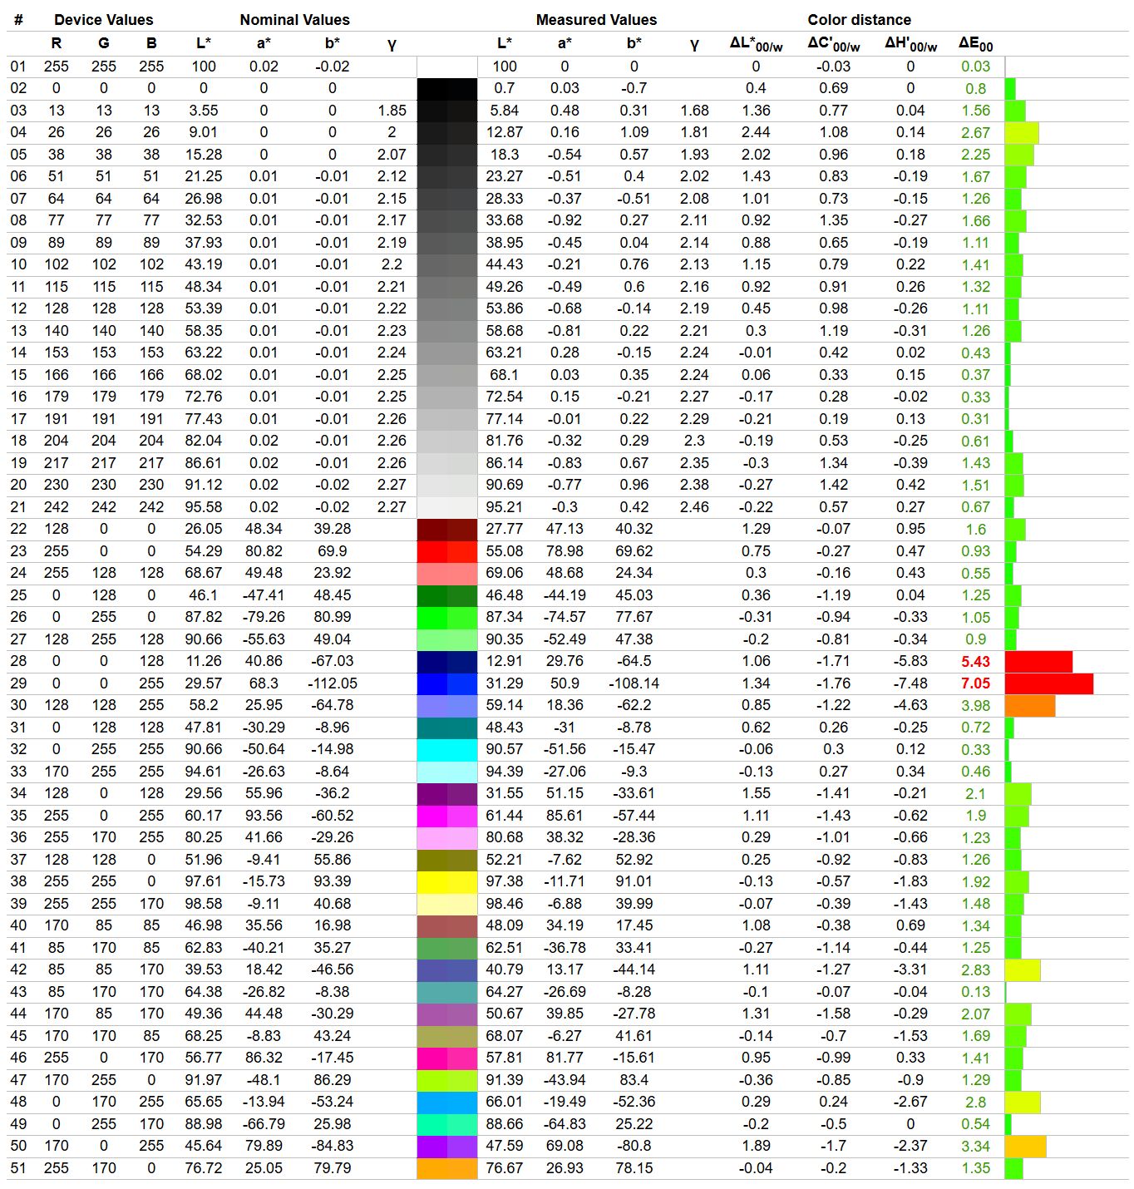The height and width of the screenshot is (1189, 1134).
Task: Click the ΔH'00/w column header
Action: [x=910, y=44]
